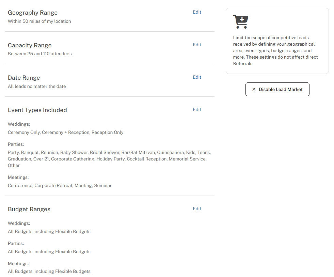Click the meeting types list starting 'Conference'
334x277 pixels.
coord(60,186)
